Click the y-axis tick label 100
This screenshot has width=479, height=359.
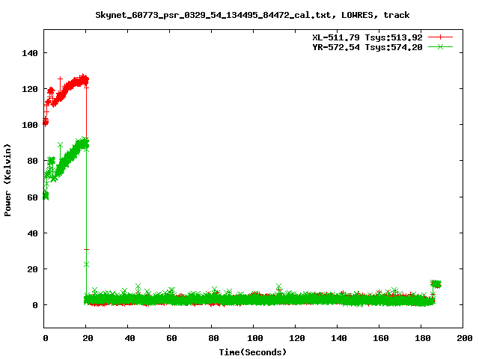(30, 125)
